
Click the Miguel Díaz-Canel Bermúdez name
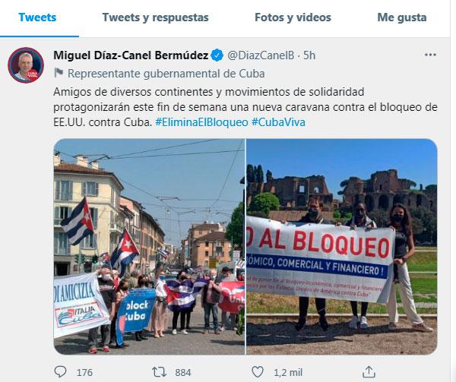131,55
